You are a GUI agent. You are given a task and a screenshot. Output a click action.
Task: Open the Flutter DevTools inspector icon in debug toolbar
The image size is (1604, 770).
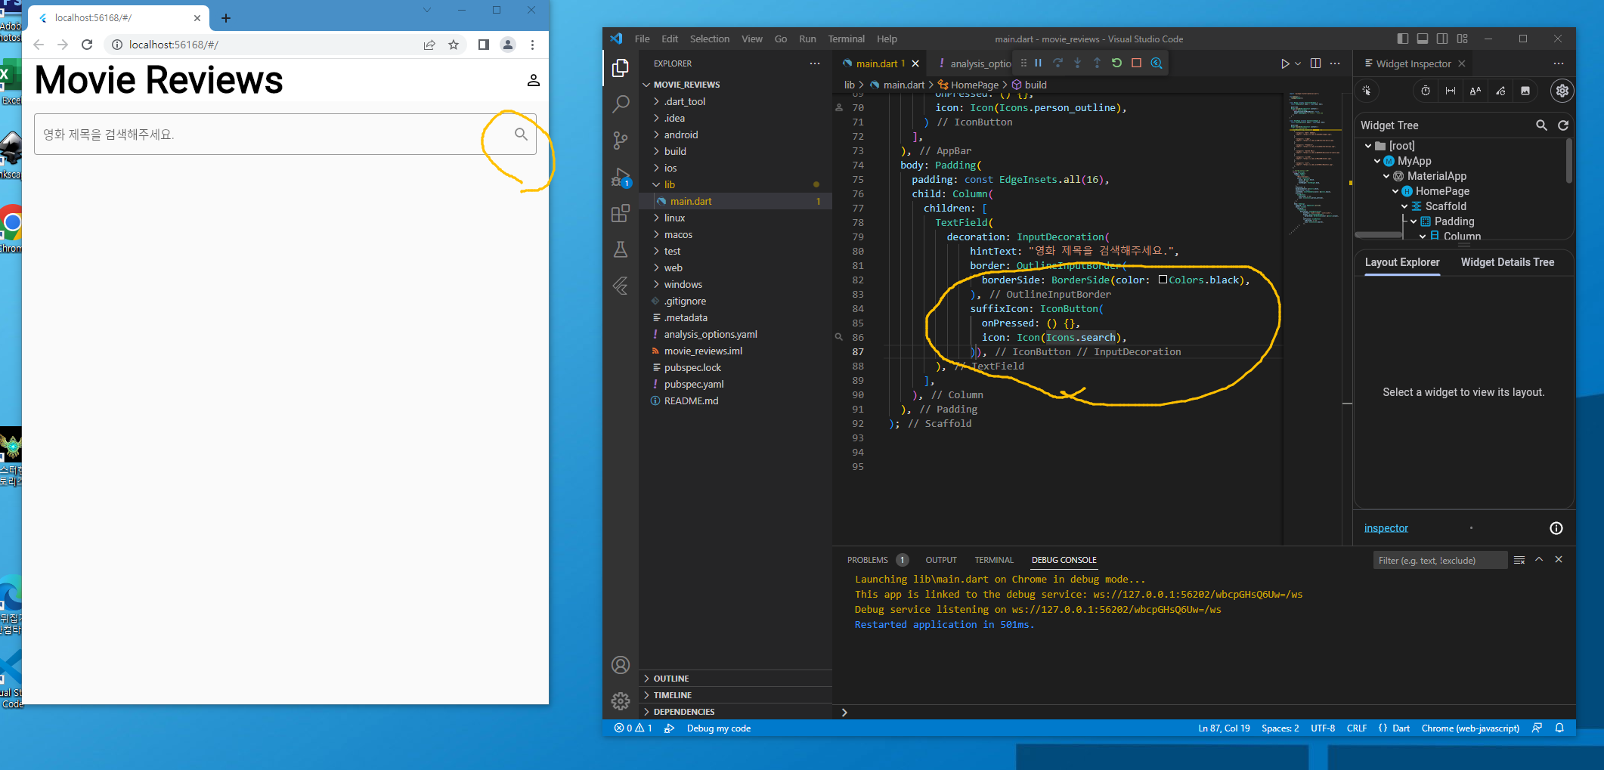(1157, 63)
